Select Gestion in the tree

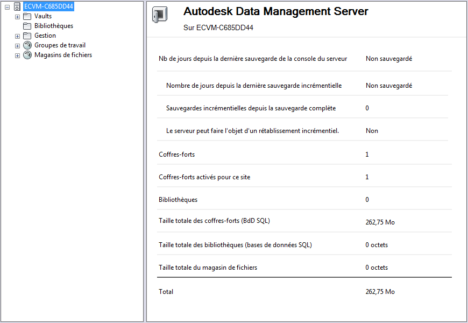click(x=45, y=36)
